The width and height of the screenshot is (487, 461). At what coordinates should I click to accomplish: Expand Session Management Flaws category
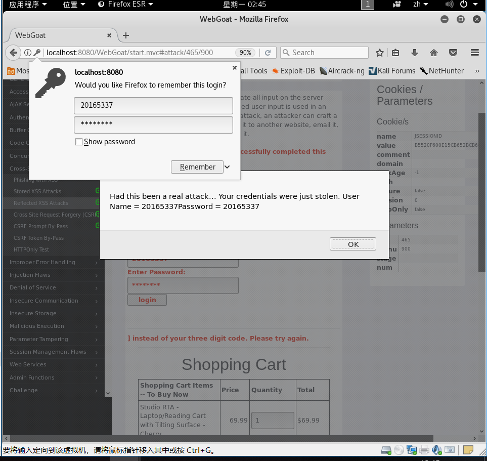click(x=54, y=352)
